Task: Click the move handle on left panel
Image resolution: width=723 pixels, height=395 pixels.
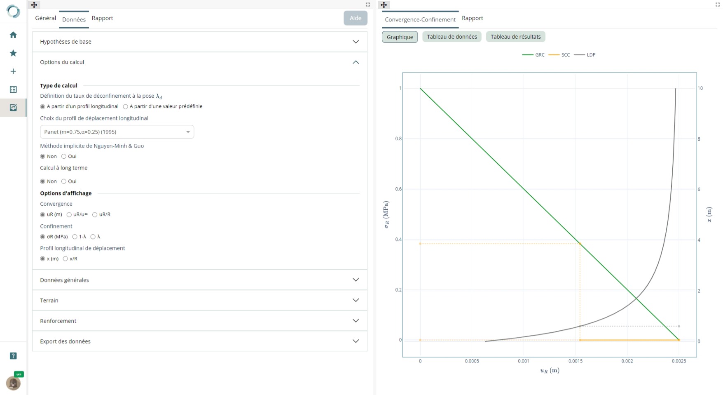Action: (34, 5)
